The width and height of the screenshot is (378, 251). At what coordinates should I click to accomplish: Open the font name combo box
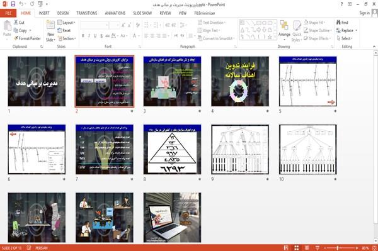point(94,25)
